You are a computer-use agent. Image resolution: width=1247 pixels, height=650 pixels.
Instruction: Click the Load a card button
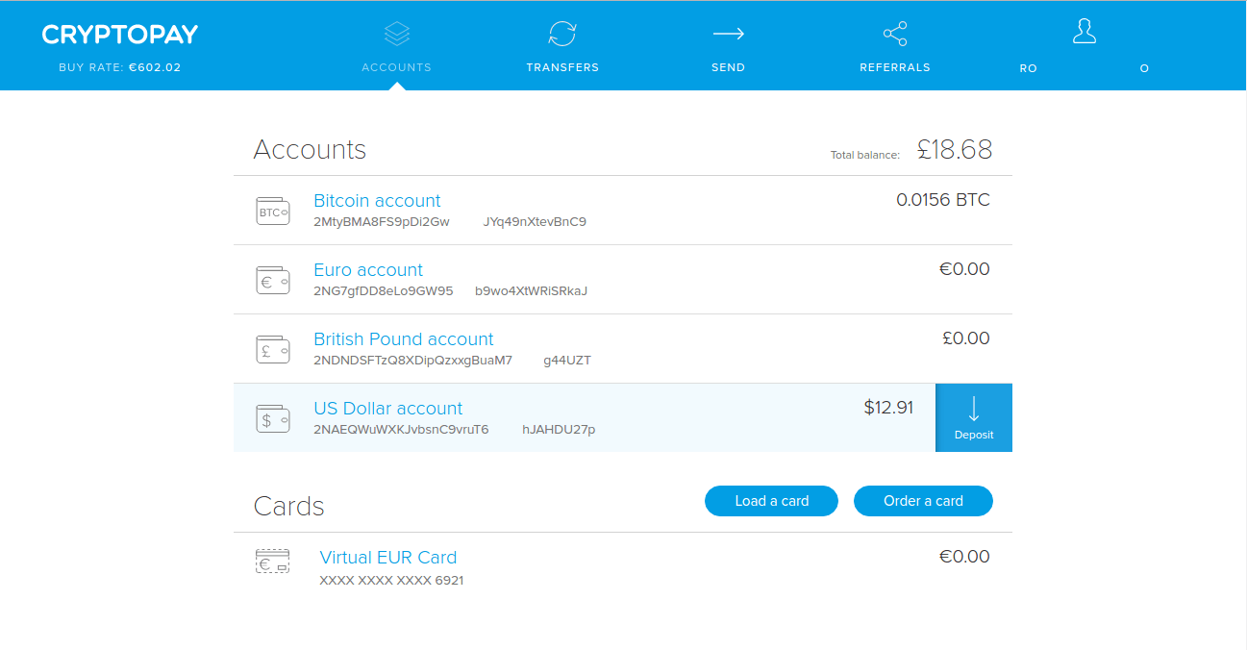[x=771, y=500]
